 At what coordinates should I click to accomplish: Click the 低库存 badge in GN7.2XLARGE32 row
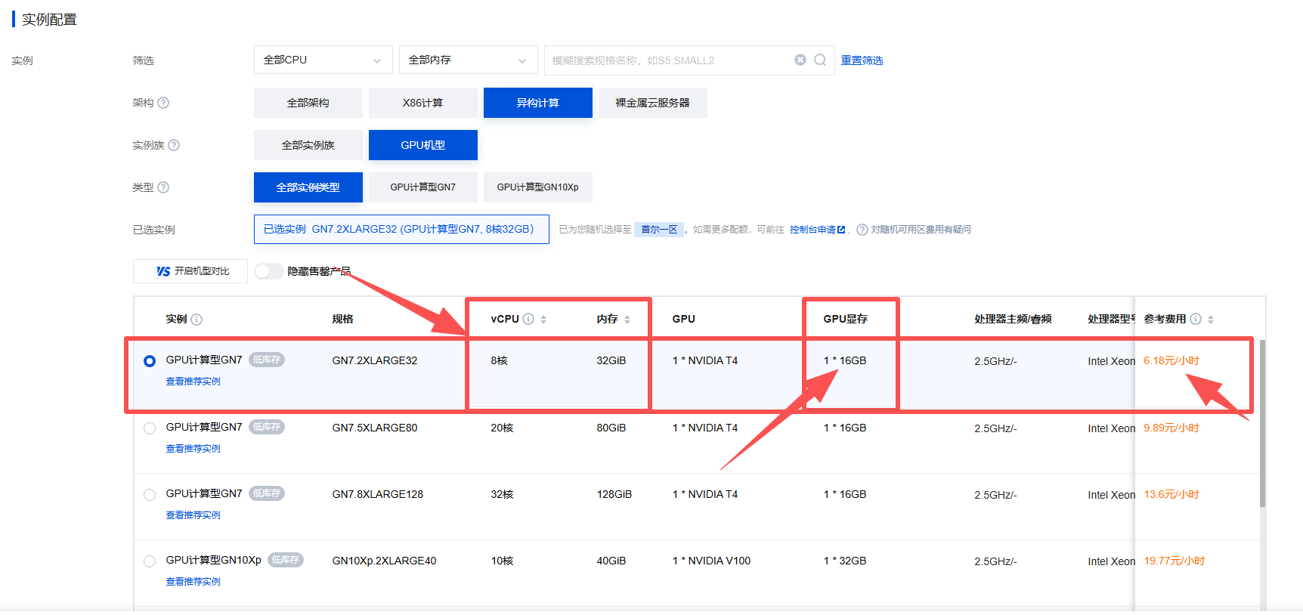267,360
